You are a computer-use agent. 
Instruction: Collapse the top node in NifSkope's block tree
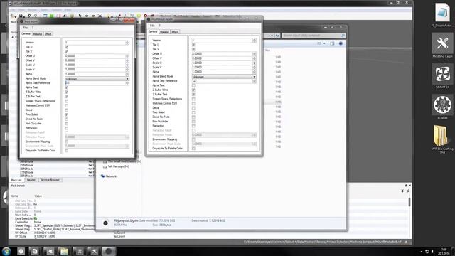tap(13, 37)
